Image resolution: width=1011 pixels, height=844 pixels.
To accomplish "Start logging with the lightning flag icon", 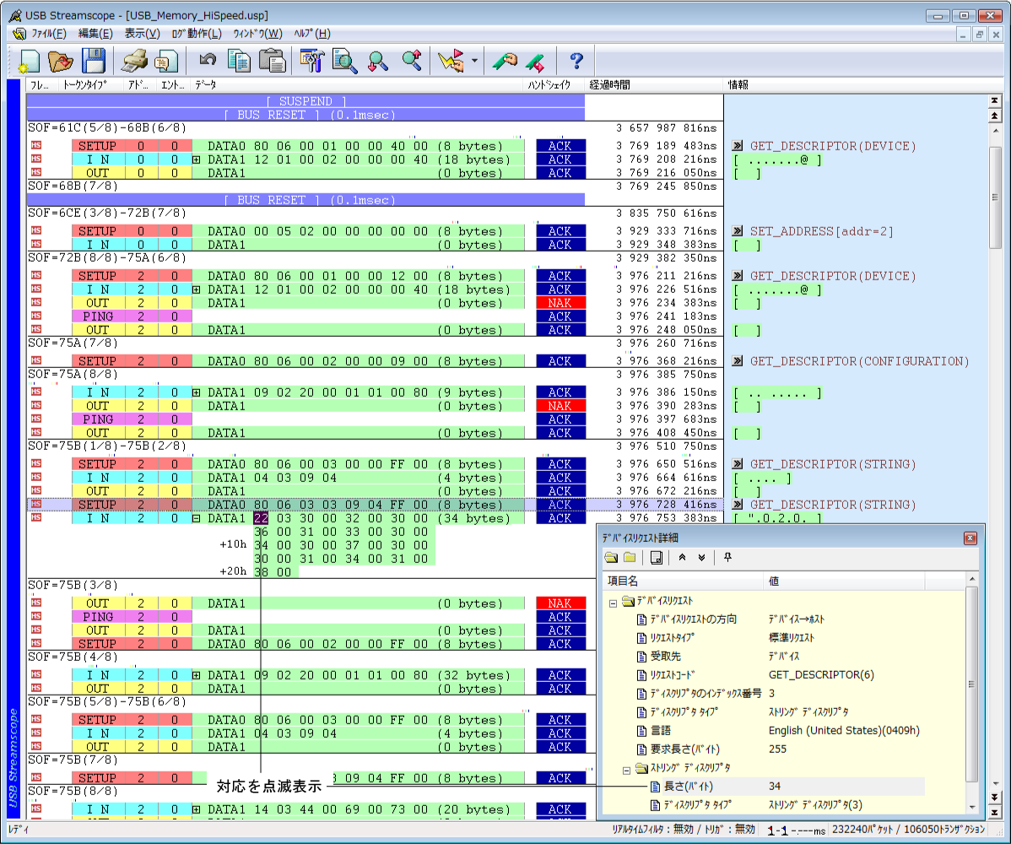I will pyautogui.click(x=451, y=62).
